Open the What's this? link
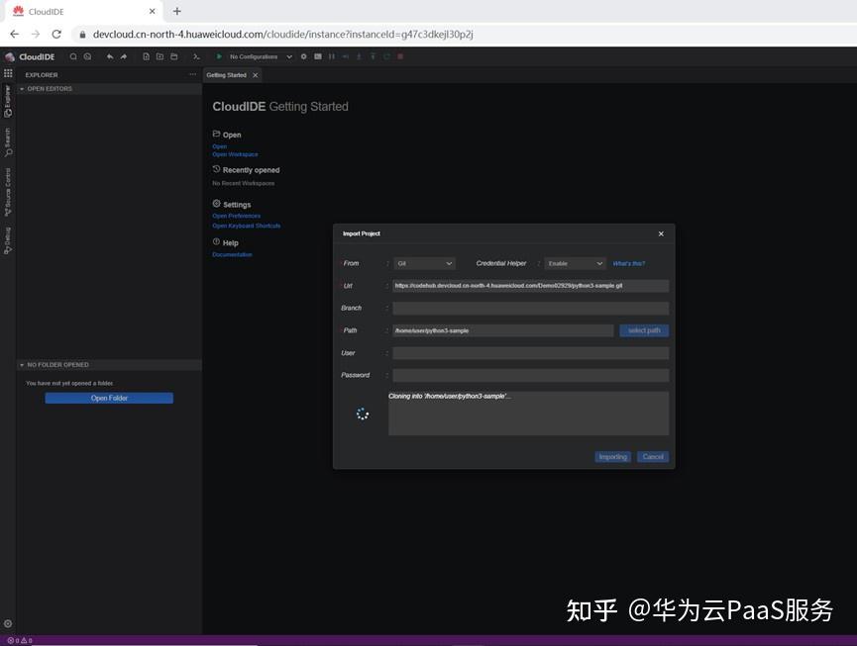Screen dimensions: 857x646 (x=628, y=264)
